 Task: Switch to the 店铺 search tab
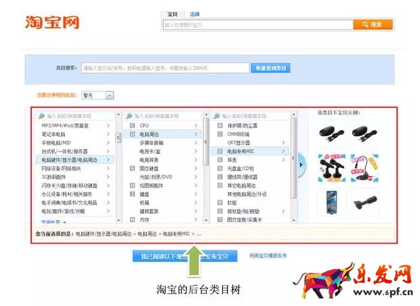(x=194, y=14)
